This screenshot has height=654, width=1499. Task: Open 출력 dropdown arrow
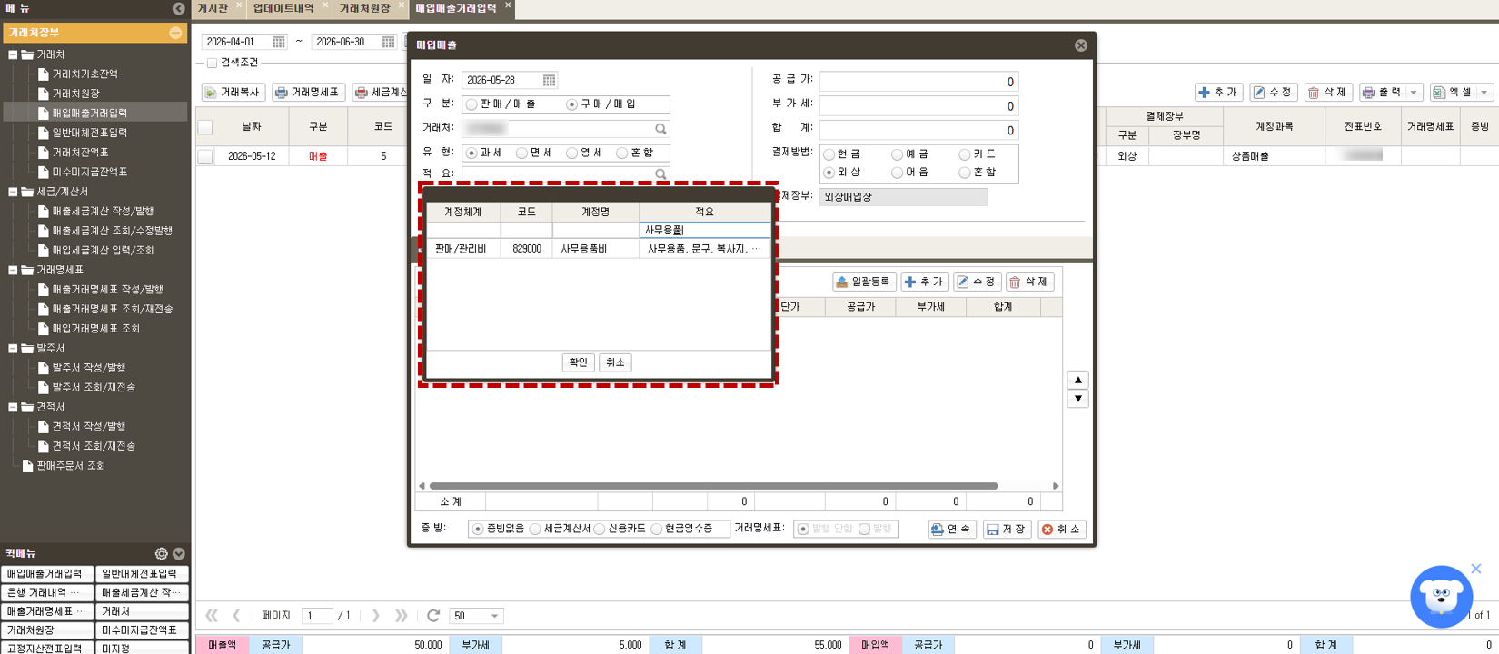(x=1414, y=93)
